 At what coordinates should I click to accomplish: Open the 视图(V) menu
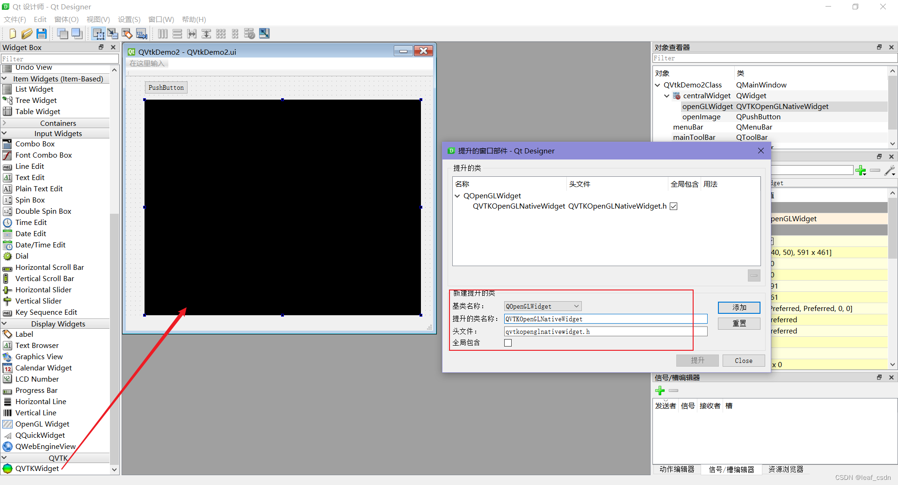(98, 19)
